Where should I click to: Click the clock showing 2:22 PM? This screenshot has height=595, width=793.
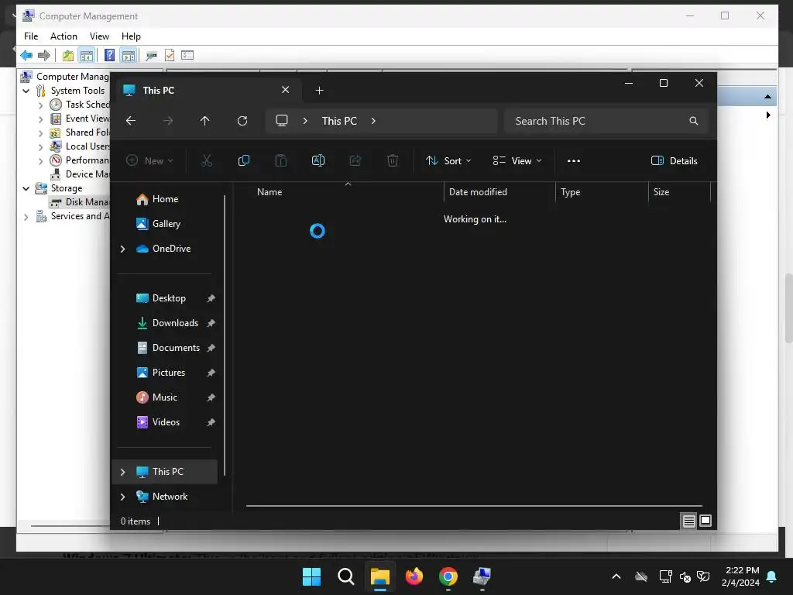click(x=743, y=570)
